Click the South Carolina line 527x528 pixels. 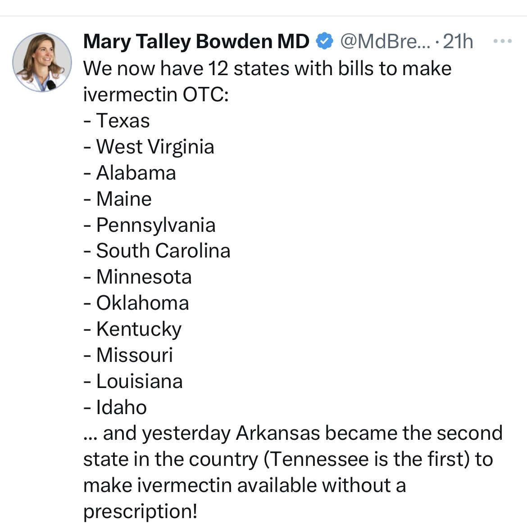pyautogui.click(x=163, y=251)
